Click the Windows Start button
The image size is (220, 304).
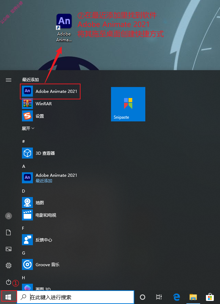[9, 297]
